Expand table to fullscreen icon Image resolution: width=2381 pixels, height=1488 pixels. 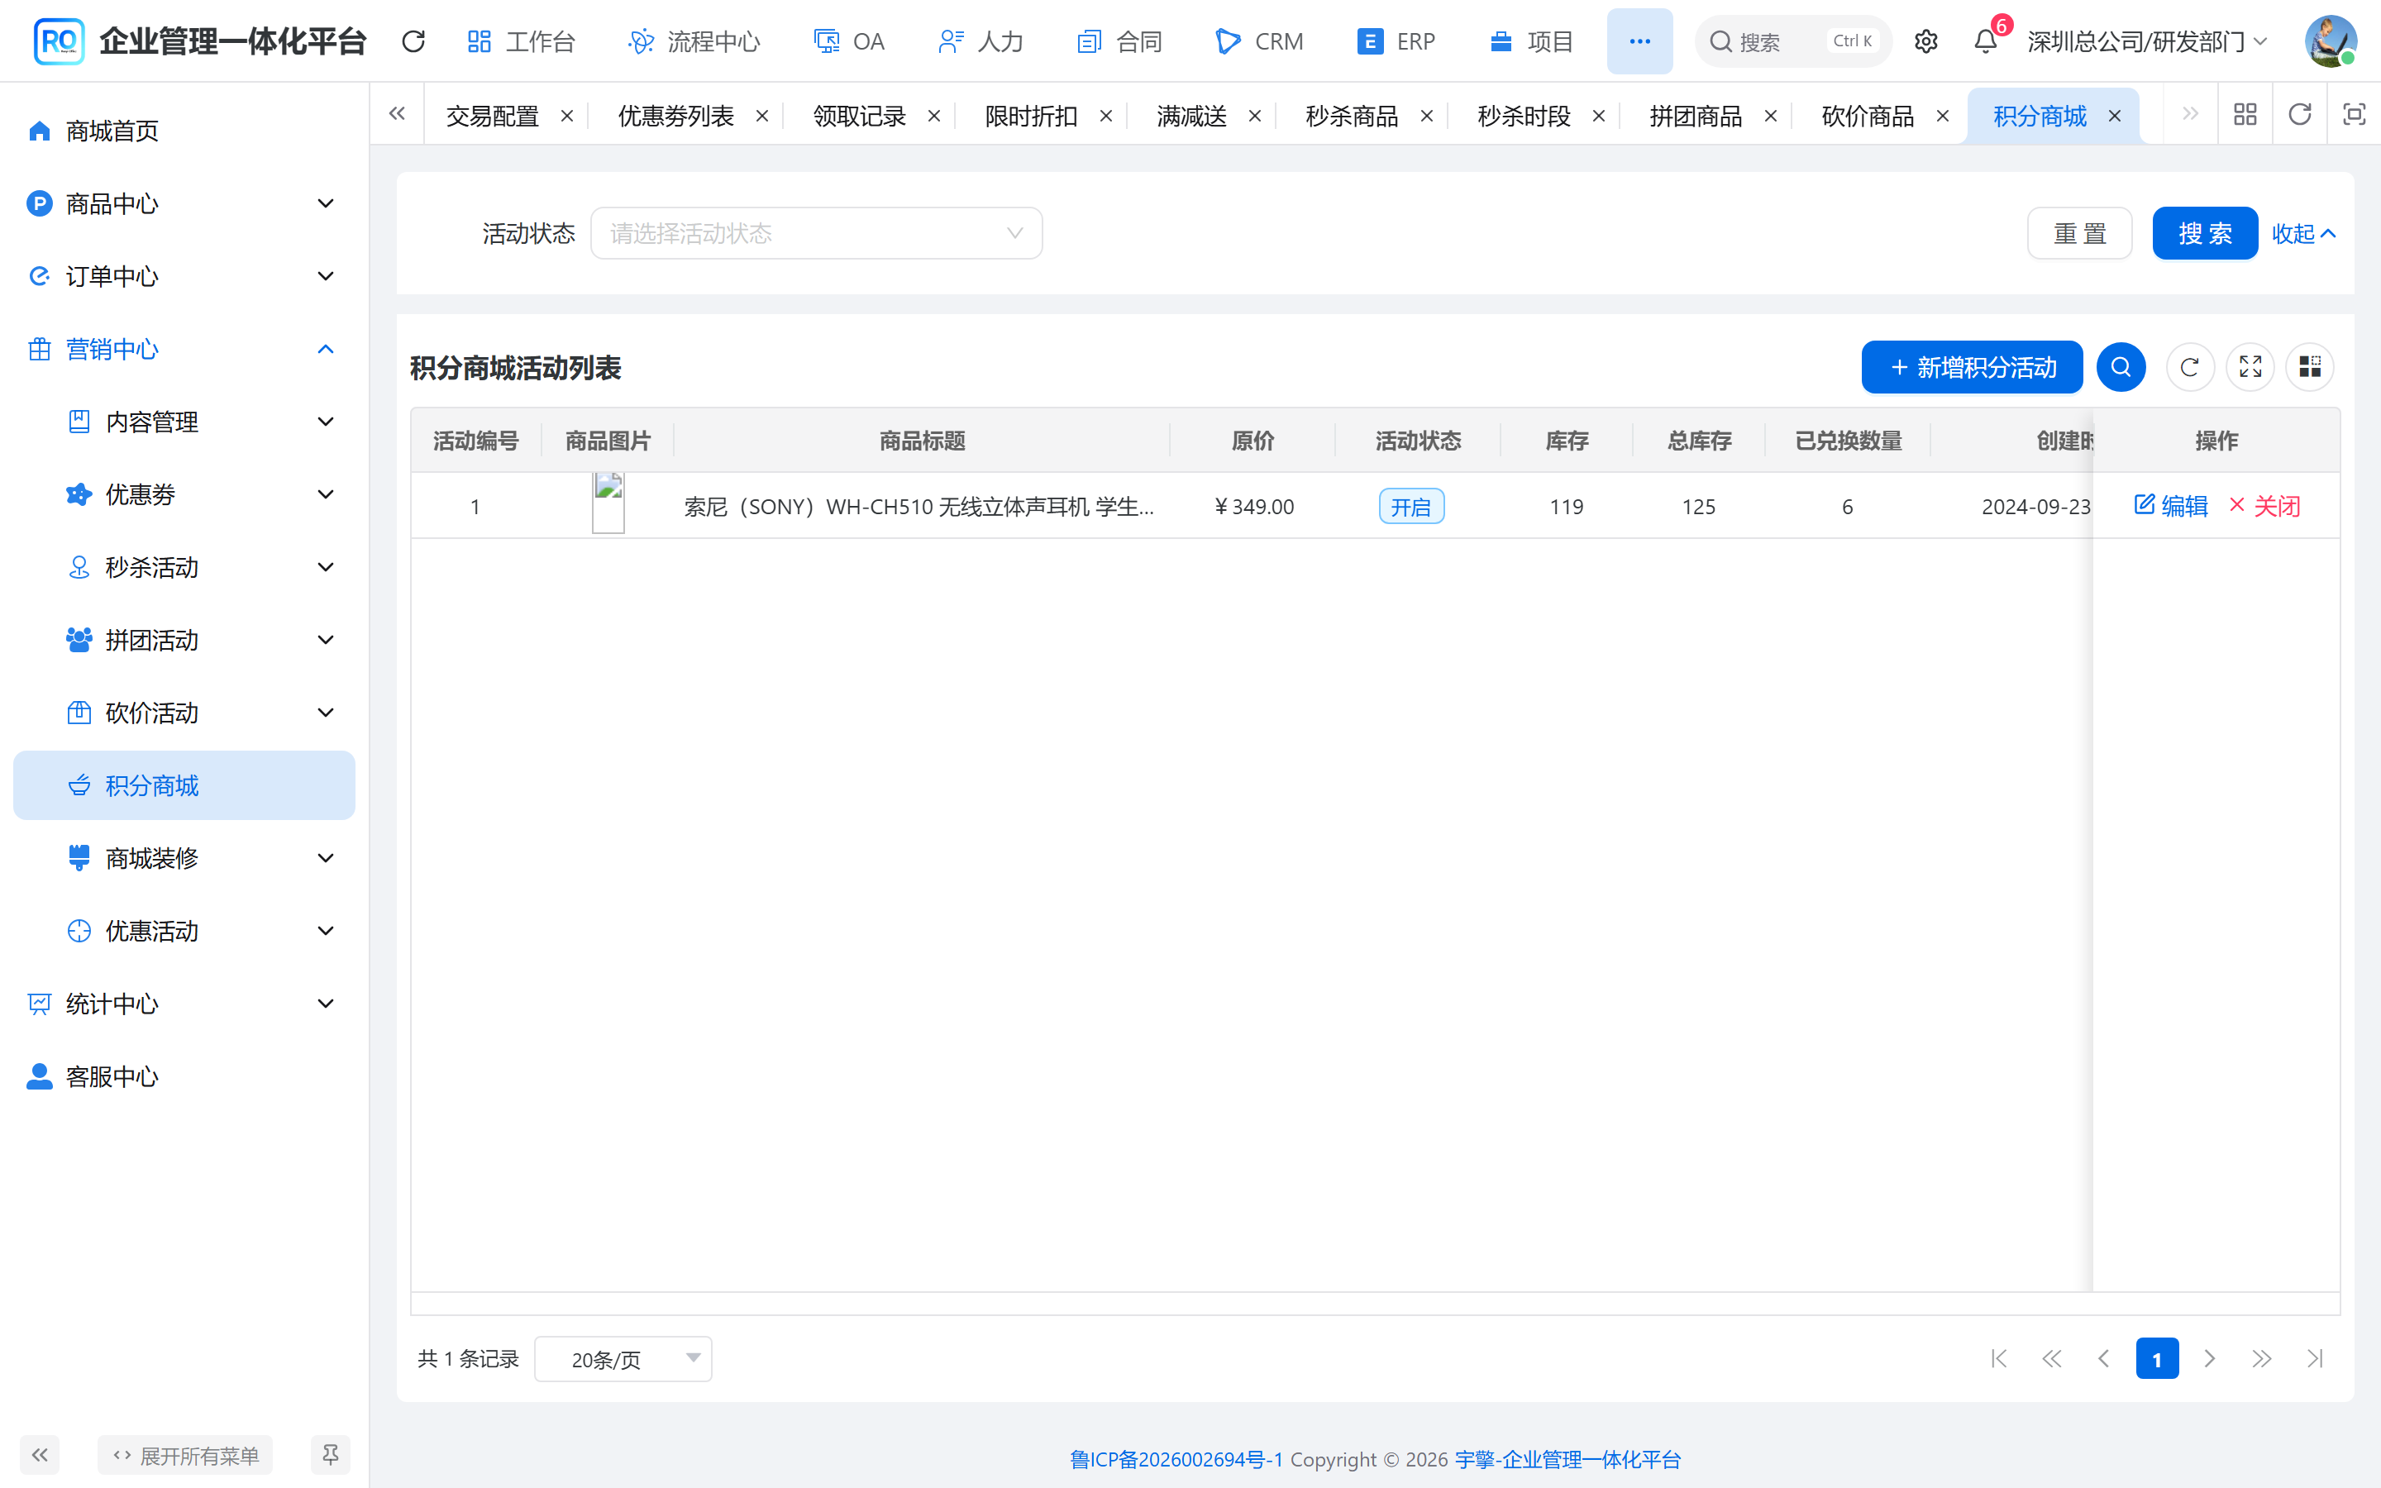coord(2250,367)
